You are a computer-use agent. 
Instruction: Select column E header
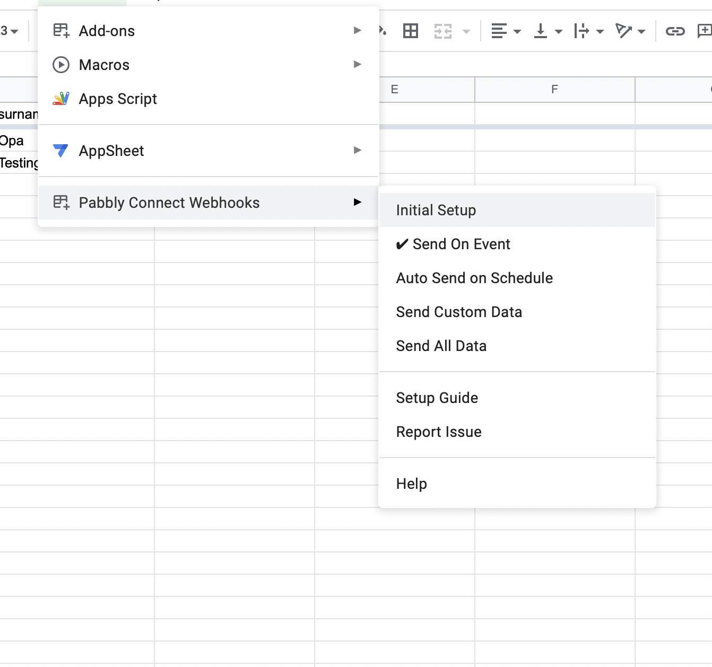[x=427, y=89]
